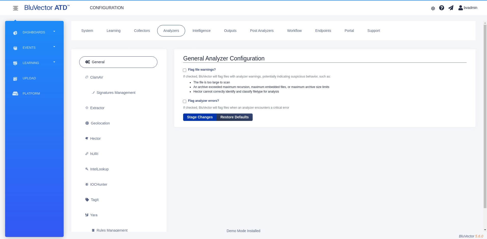Open the Workflow tab
The height and width of the screenshot is (239, 487).
pos(294,31)
